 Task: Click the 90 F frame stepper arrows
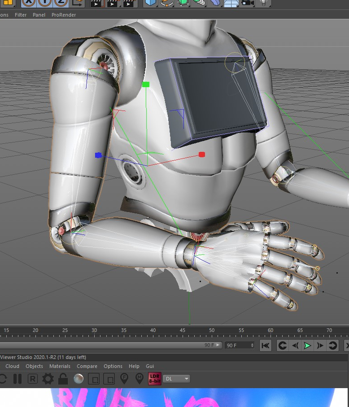[x=252, y=345]
